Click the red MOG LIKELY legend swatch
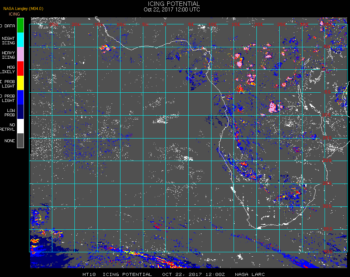Screen dimensions: 350x277 pos(20,69)
